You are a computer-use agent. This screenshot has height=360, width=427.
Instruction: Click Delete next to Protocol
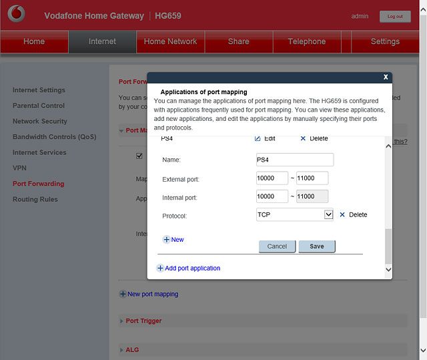[358, 215]
